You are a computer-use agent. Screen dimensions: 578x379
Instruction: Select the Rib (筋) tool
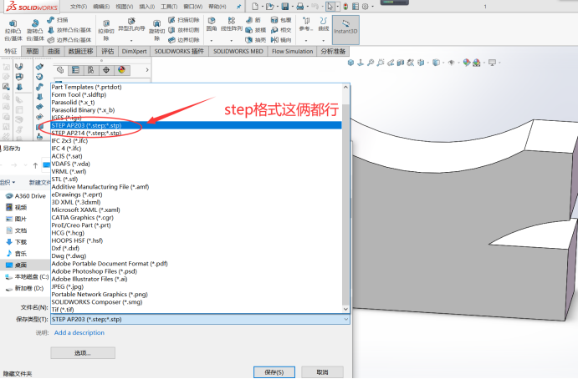point(253,20)
